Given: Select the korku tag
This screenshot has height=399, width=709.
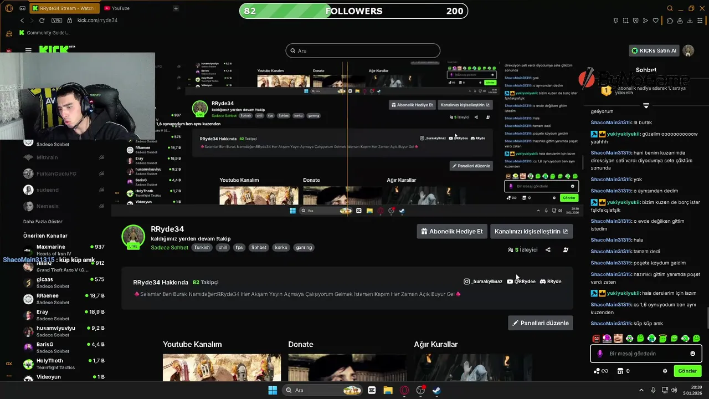Looking at the screenshot, I should tap(281, 248).
